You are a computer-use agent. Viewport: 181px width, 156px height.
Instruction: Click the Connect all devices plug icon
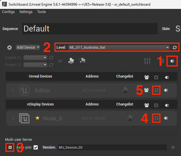pyautogui.click(x=172, y=61)
